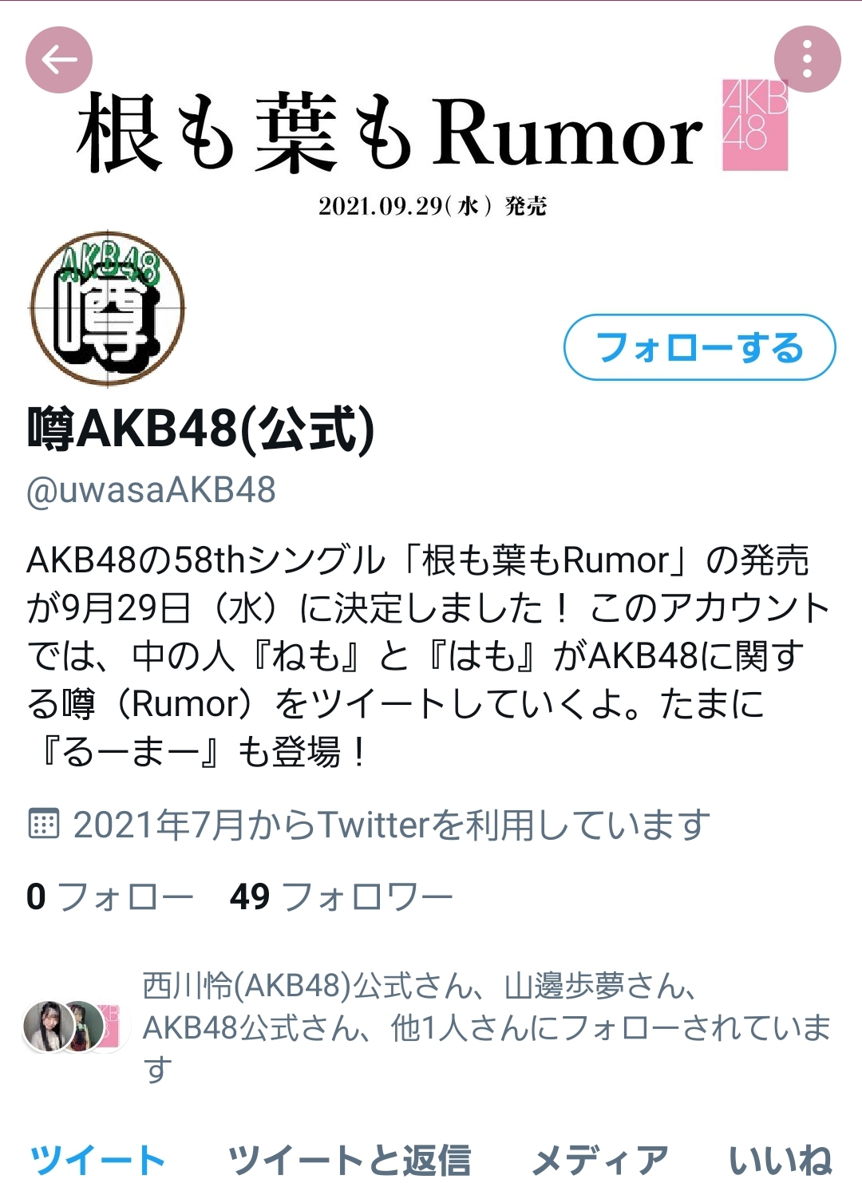The width and height of the screenshot is (862, 1199).
Task: Click the 2021年7月 join date text
Action: pos(391,824)
